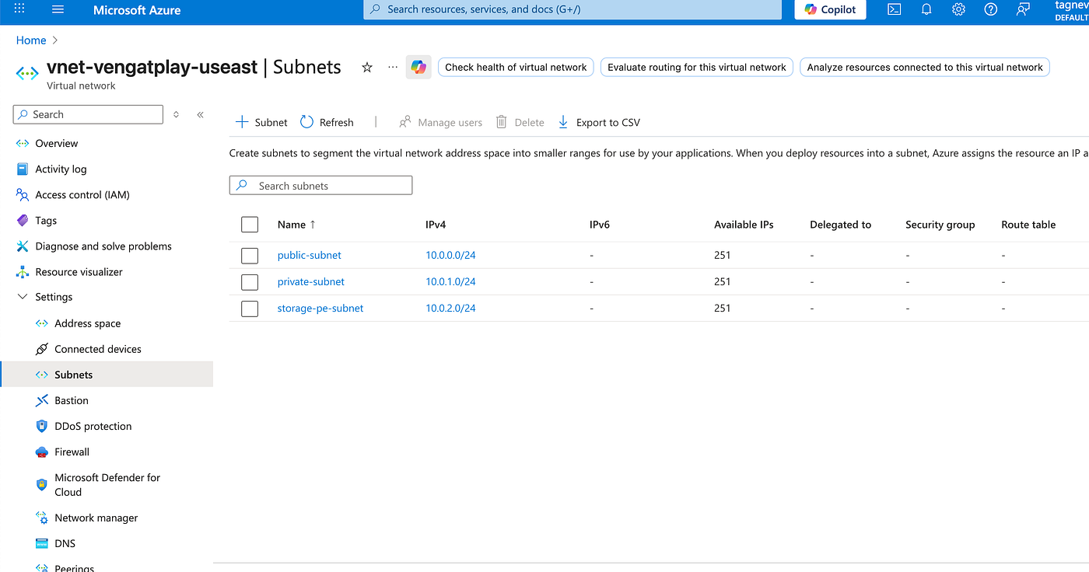Click Evaluate routing for this virtual network
The height and width of the screenshot is (572, 1089).
[697, 68]
